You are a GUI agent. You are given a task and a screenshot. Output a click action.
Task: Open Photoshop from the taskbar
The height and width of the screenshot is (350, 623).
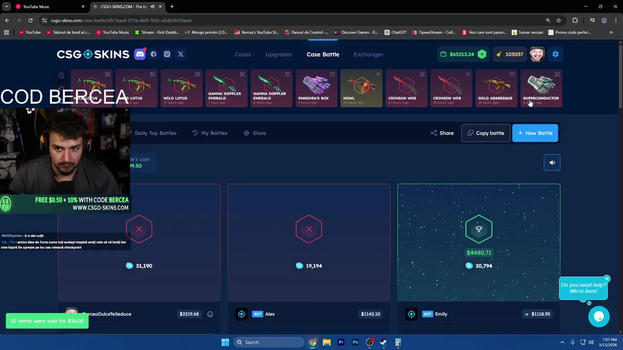(x=355, y=342)
